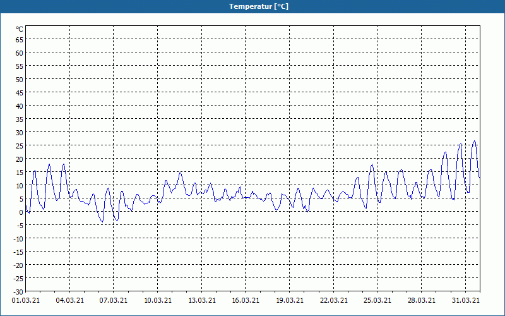The width and height of the screenshot is (505, 316).
Task: Click the 07.03.21 x-axis label
Action: tap(114, 300)
